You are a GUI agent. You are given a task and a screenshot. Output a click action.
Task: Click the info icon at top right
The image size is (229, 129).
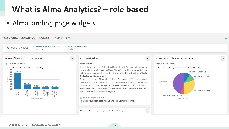(x=226, y=38)
